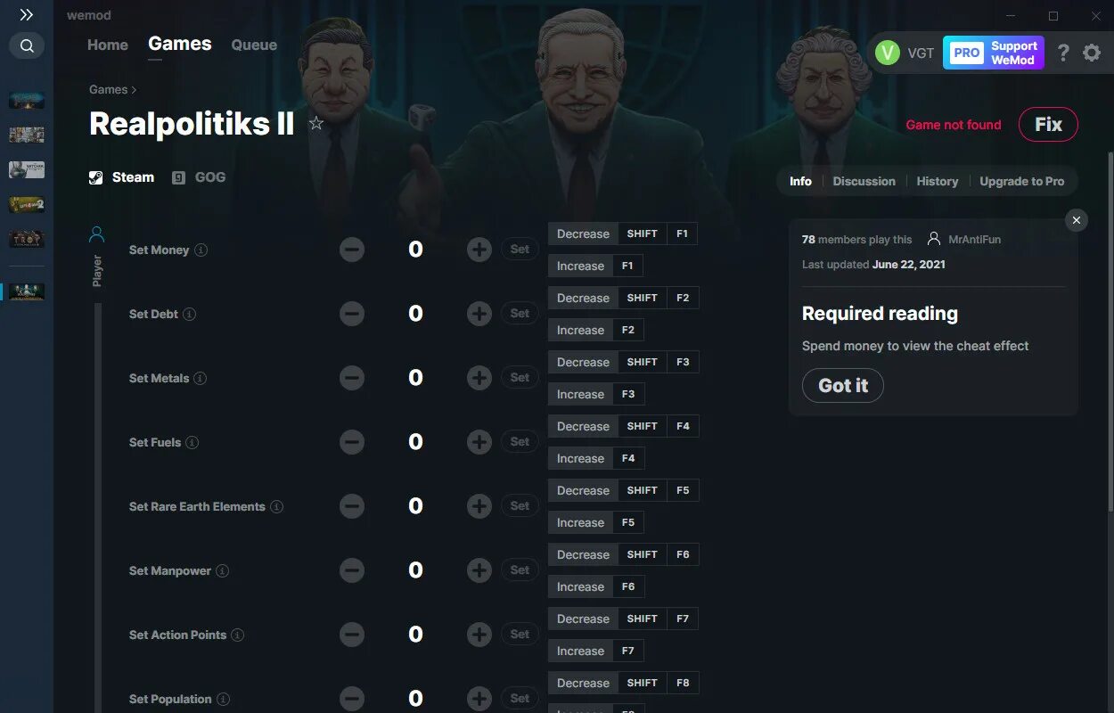Click the Set Fuels value field
This screenshot has width=1114, height=713.
point(415,442)
